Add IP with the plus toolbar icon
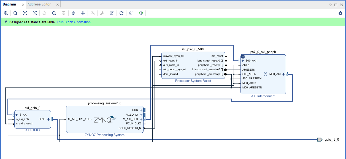The width and height of the screenshot is (346, 159). tap(83, 13)
